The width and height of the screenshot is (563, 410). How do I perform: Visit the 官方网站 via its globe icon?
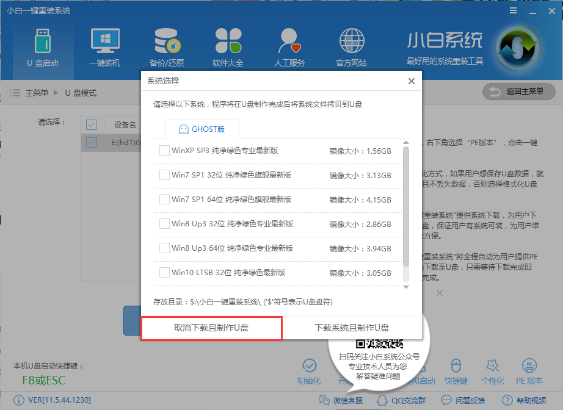pyautogui.click(x=351, y=43)
